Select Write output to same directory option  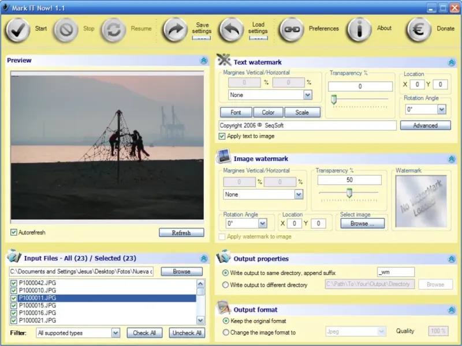click(225, 273)
